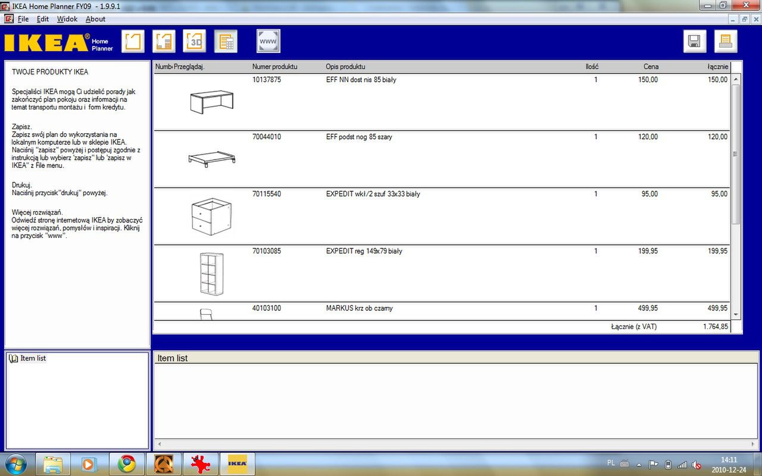The image size is (762, 476).
Task: Open Google Chrome from the taskbar
Action: (126, 464)
